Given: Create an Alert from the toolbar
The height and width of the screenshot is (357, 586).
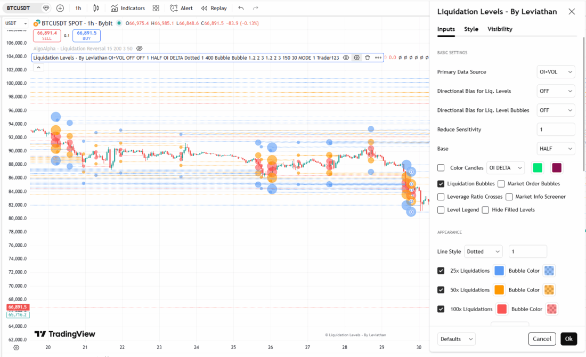Looking at the screenshot, I should (181, 8).
